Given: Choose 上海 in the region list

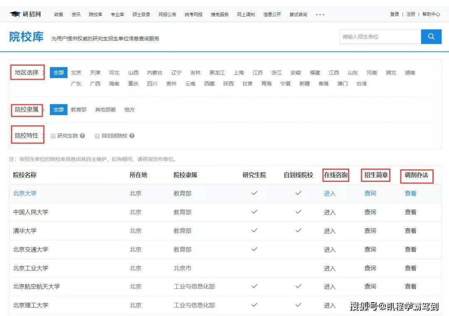Looking at the screenshot, I should click(x=239, y=73).
